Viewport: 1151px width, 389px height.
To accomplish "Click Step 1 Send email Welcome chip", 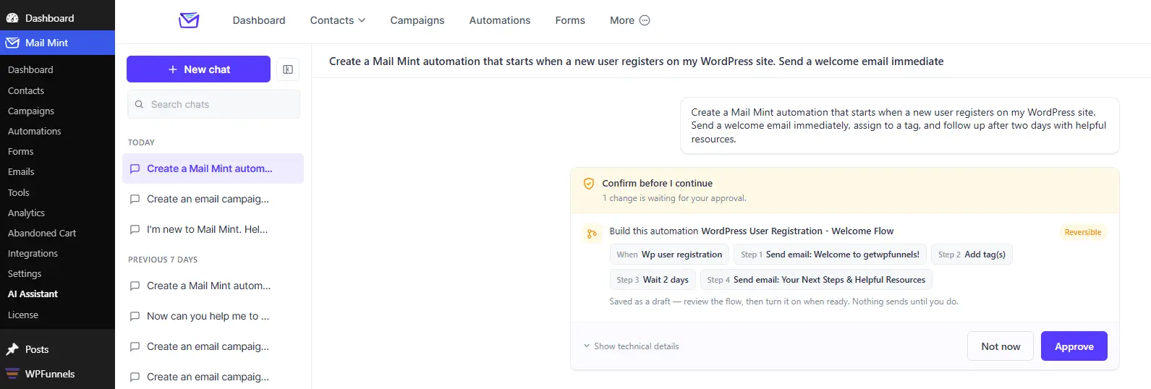I will (830, 255).
